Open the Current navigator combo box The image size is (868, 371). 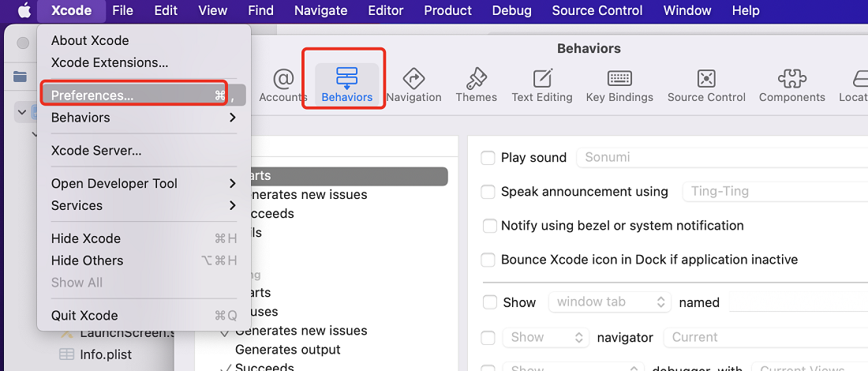pos(766,337)
